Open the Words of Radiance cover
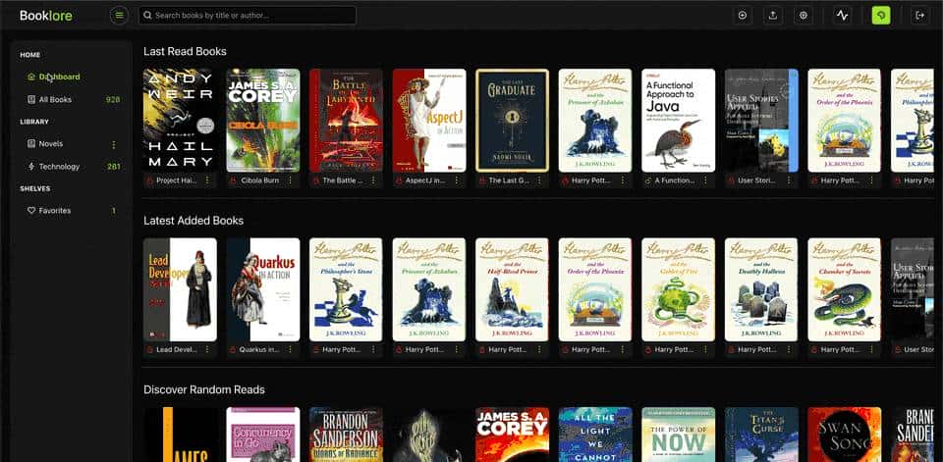 tap(346, 435)
